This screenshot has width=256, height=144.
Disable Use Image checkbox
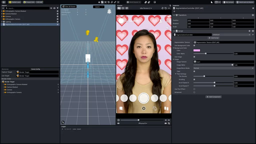coord(194,57)
